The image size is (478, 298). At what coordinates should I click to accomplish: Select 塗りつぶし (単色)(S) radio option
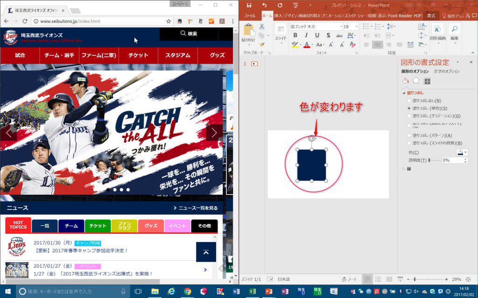coord(409,108)
